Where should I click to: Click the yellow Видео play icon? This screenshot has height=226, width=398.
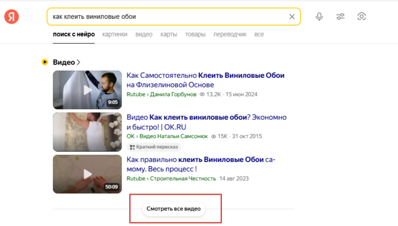[45, 62]
